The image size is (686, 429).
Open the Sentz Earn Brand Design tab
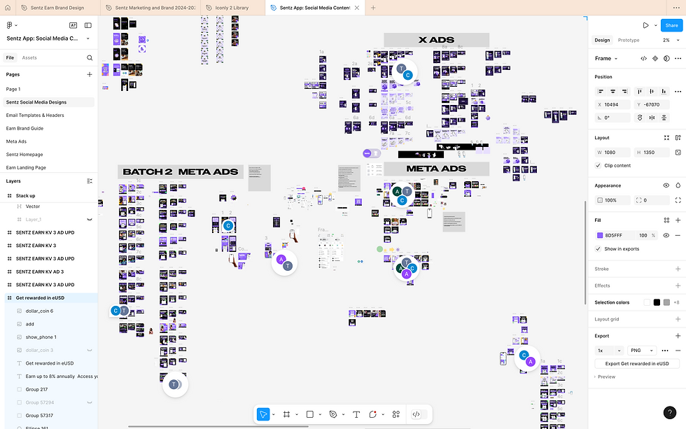tap(57, 8)
